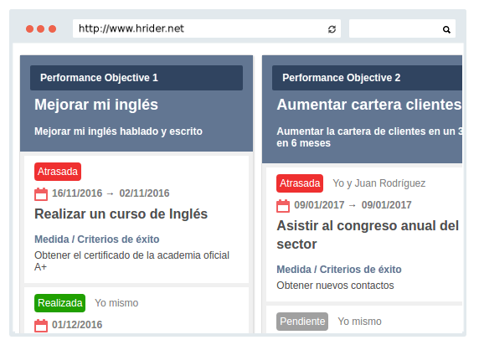
Task: Click the calendar icon beside 01/12/2016
Action: (41, 325)
